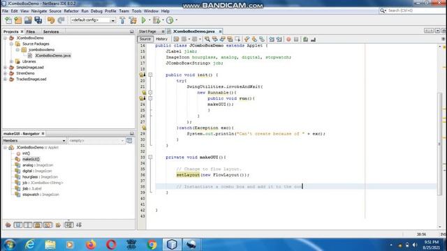
Task: Toggle Show Inherited Members in Navigator
Action: pos(8,225)
